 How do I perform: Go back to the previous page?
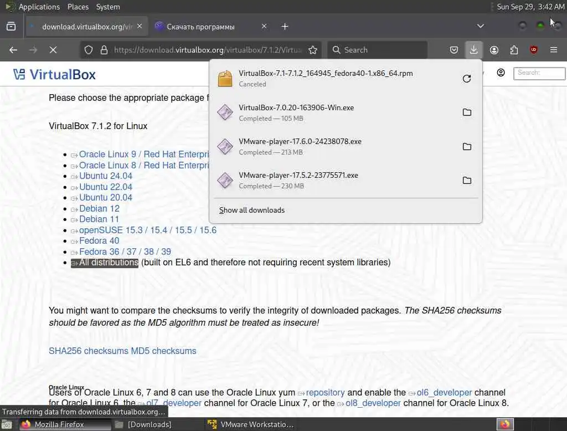(13, 50)
